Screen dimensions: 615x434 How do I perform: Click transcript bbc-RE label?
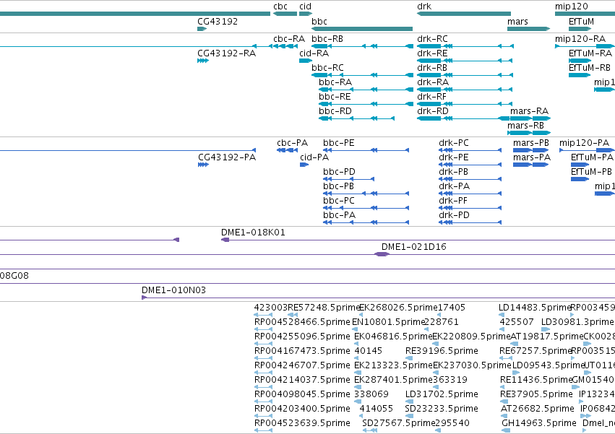335,97
